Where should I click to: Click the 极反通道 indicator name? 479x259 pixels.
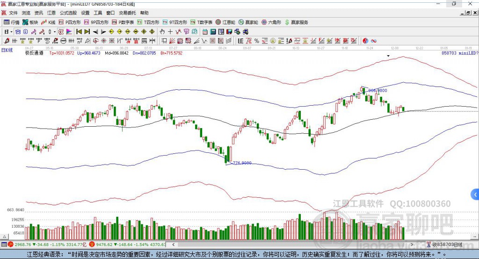(x=34, y=53)
